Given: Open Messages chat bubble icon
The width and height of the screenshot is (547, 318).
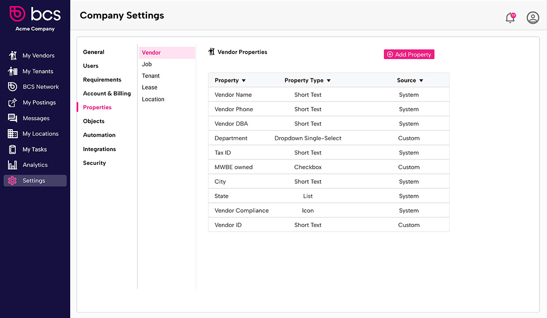Looking at the screenshot, I should (13, 118).
